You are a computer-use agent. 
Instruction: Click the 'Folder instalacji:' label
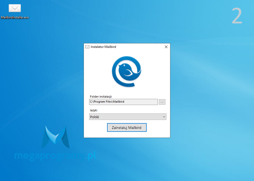(101, 97)
